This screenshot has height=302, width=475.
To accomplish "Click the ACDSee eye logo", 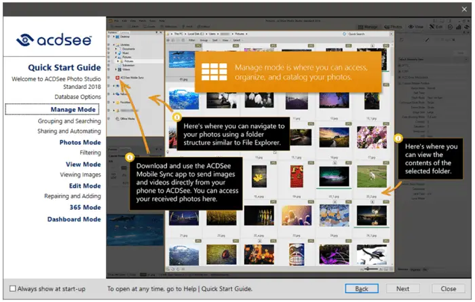I will [25, 40].
